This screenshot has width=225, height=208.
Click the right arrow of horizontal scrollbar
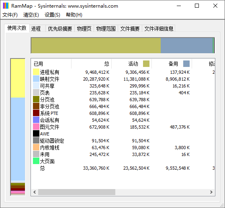click(x=211, y=192)
